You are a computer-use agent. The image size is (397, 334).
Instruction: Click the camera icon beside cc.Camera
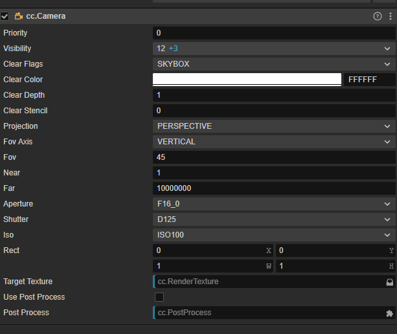point(19,16)
